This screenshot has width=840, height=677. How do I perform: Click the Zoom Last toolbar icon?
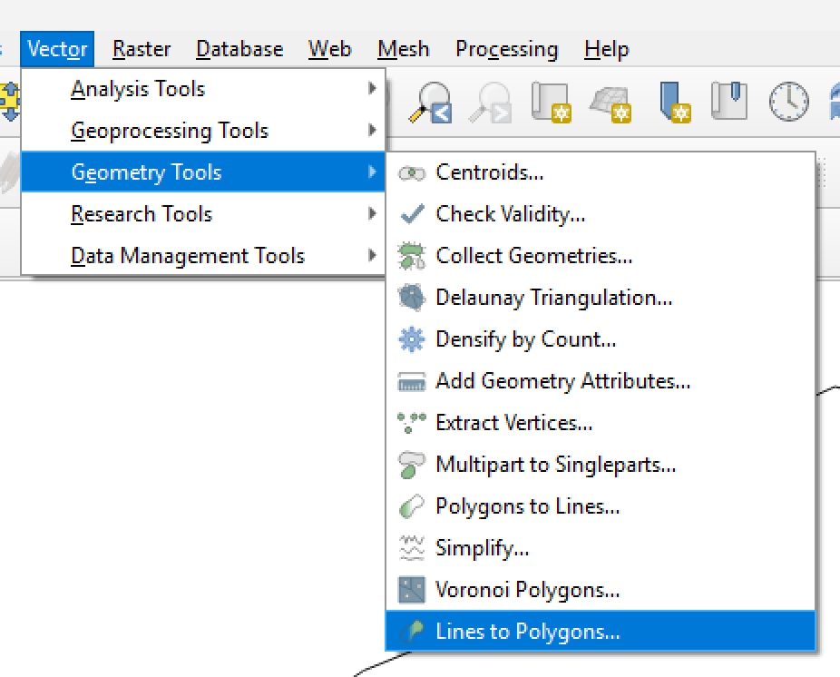[x=432, y=102]
